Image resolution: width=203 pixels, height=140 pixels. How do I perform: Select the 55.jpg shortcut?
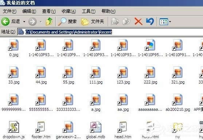point(69,75)
